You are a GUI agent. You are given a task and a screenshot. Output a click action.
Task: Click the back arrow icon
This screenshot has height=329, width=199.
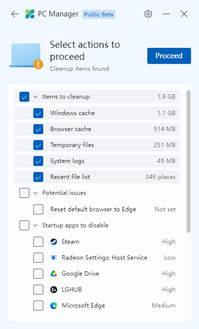pyautogui.click(x=15, y=14)
